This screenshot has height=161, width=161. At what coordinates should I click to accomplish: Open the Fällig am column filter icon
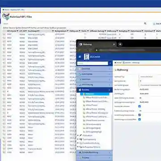[x=80, y=31]
